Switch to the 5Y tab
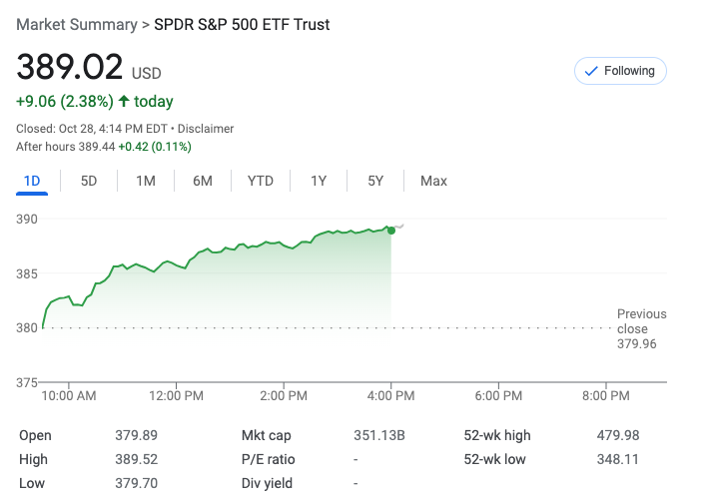 [375, 181]
